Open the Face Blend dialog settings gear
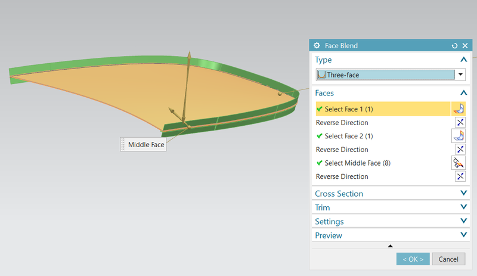This screenshot has width=477, height=276. [x=317, y=45]
